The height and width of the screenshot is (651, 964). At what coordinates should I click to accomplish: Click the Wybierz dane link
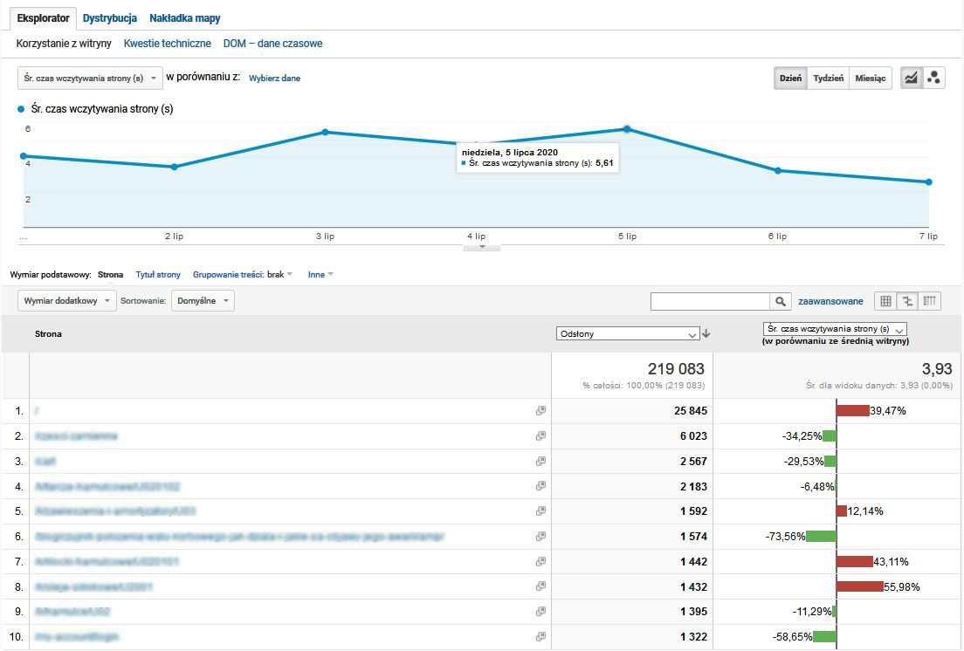(273, 78)
